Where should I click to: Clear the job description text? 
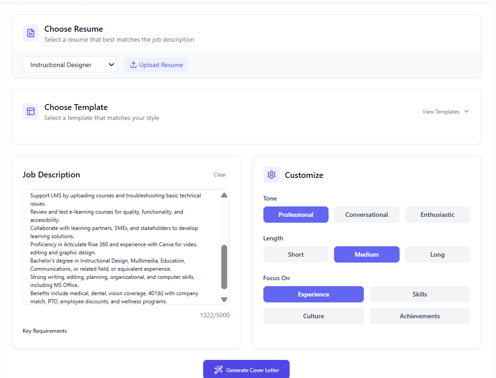pos(220,174)
